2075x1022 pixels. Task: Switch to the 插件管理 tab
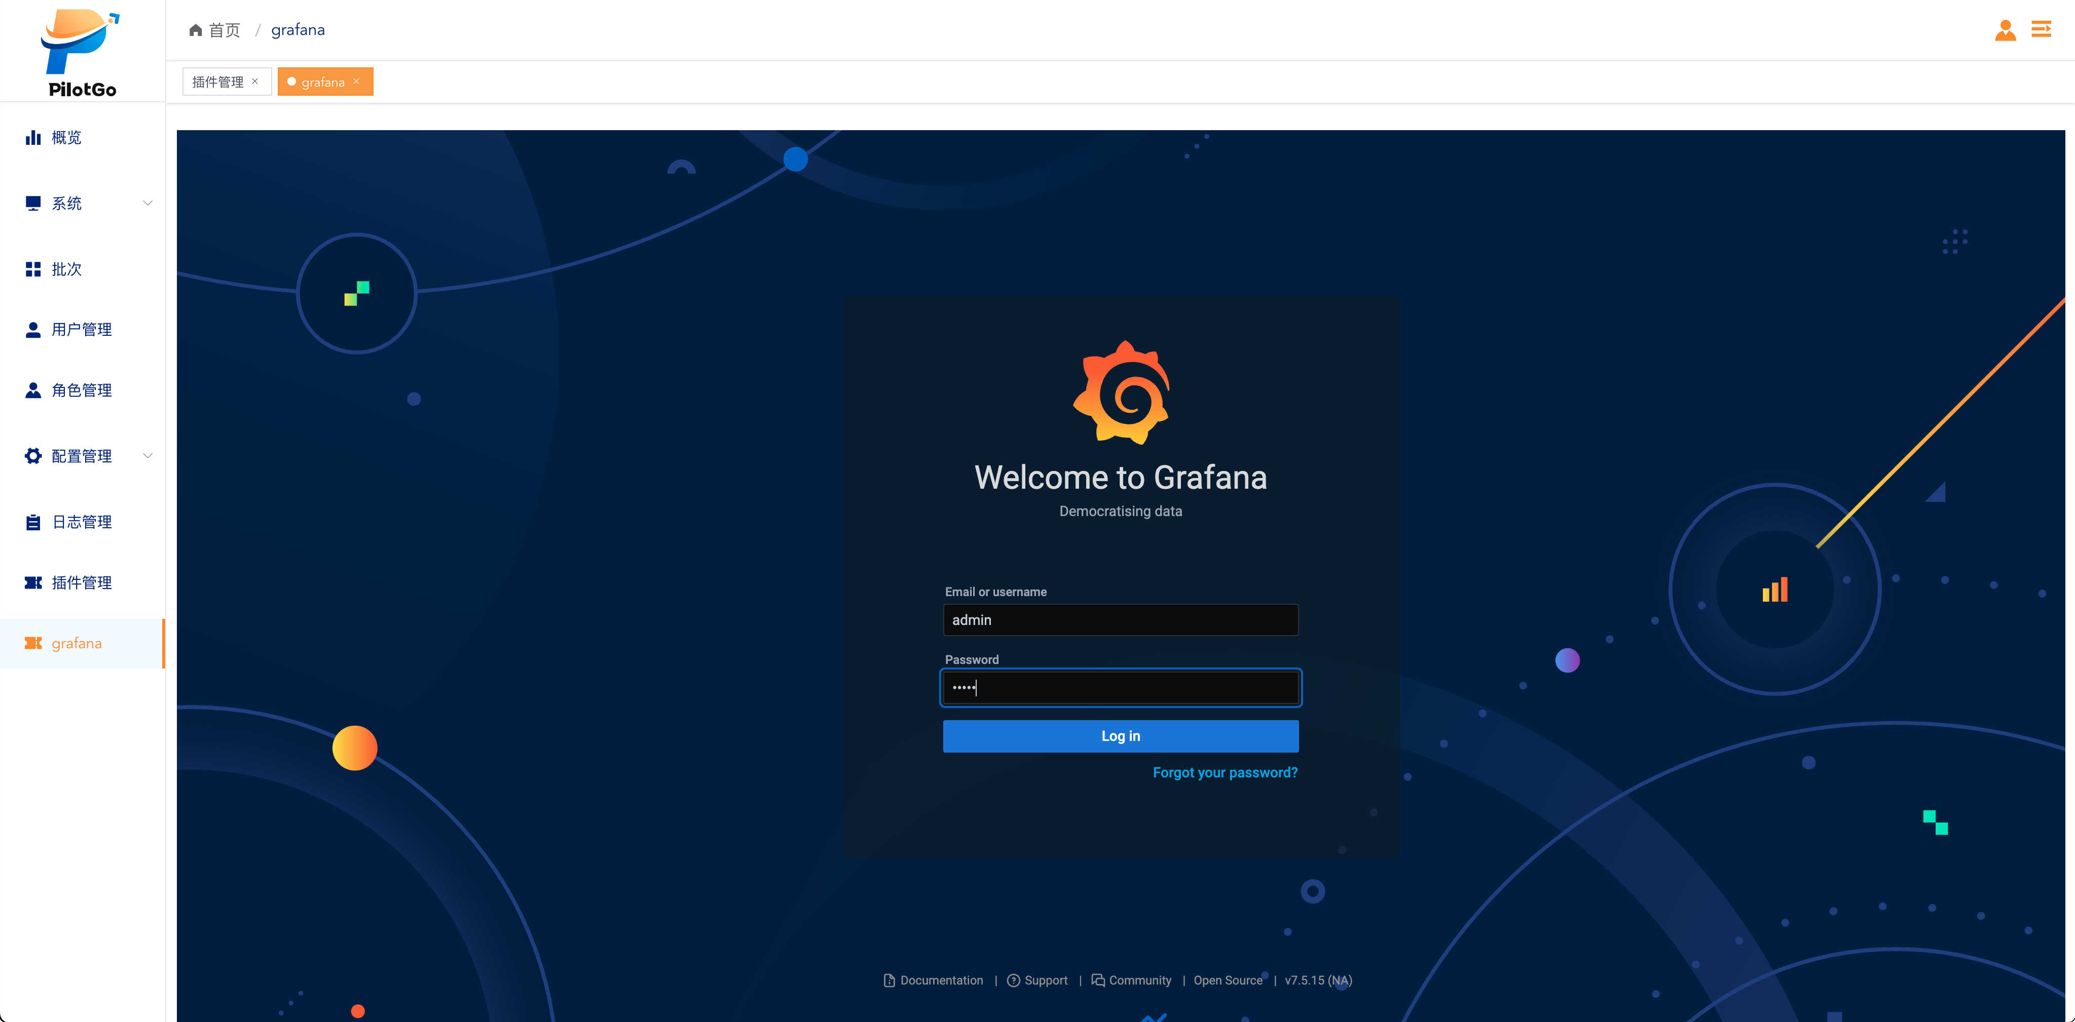pos(217,82)
